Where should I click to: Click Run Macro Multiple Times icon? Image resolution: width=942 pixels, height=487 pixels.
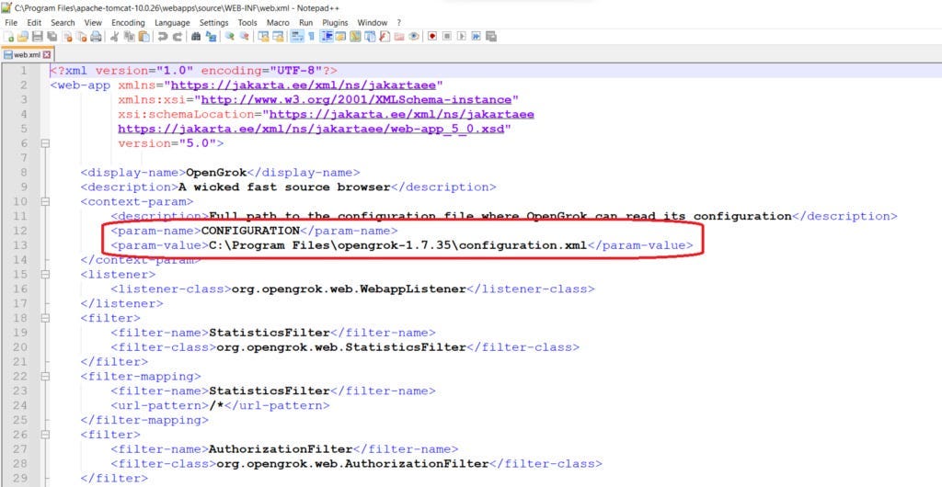coord(476,37)
